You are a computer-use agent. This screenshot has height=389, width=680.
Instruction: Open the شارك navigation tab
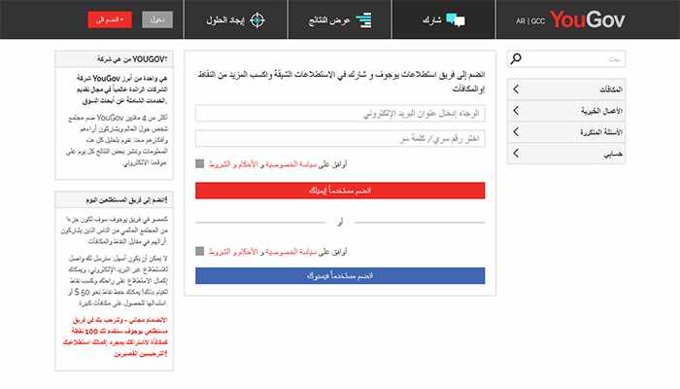click(x=444, y=19)
